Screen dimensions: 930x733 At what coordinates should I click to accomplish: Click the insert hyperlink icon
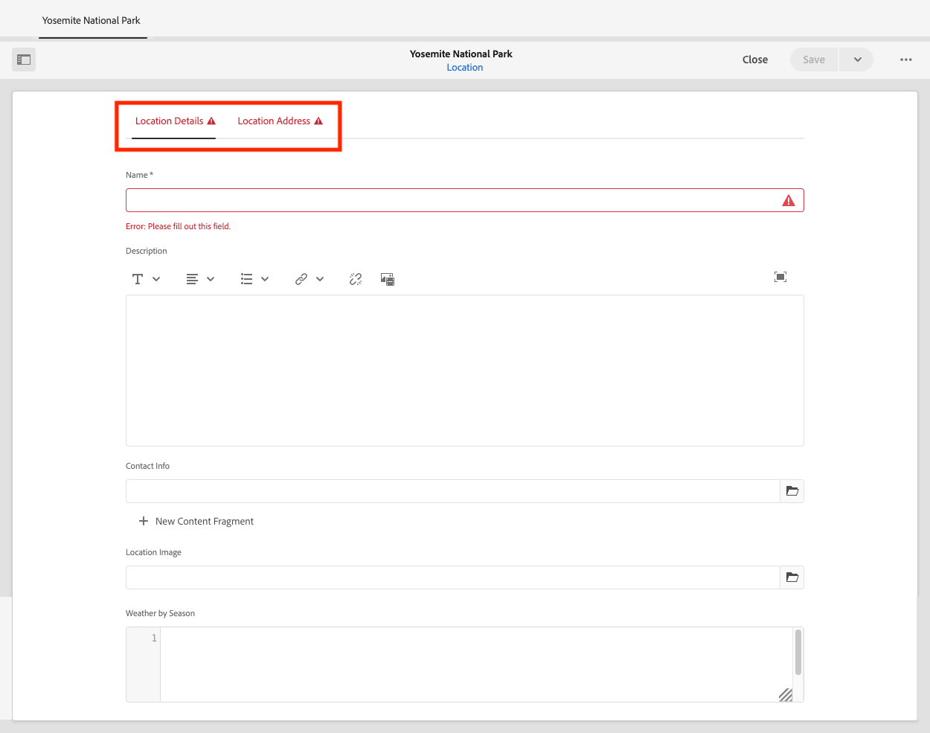[301, 279]
